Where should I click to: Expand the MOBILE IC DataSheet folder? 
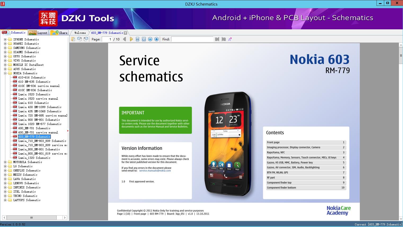[x=5, y=65]
